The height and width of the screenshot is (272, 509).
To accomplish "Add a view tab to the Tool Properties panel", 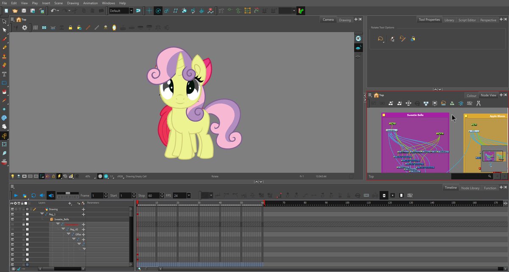I will [501, 20].
